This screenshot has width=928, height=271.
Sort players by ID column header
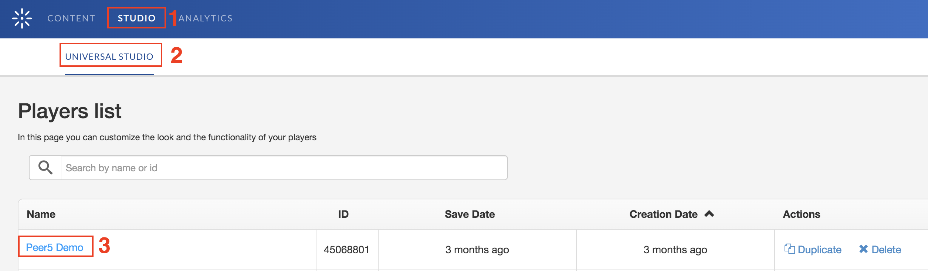click(343, 214)
